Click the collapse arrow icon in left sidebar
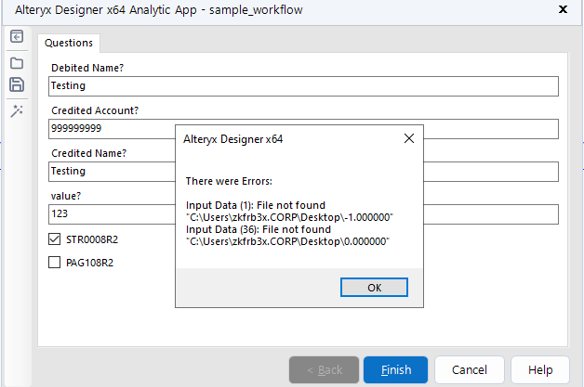584x387 pixels. 17,37
